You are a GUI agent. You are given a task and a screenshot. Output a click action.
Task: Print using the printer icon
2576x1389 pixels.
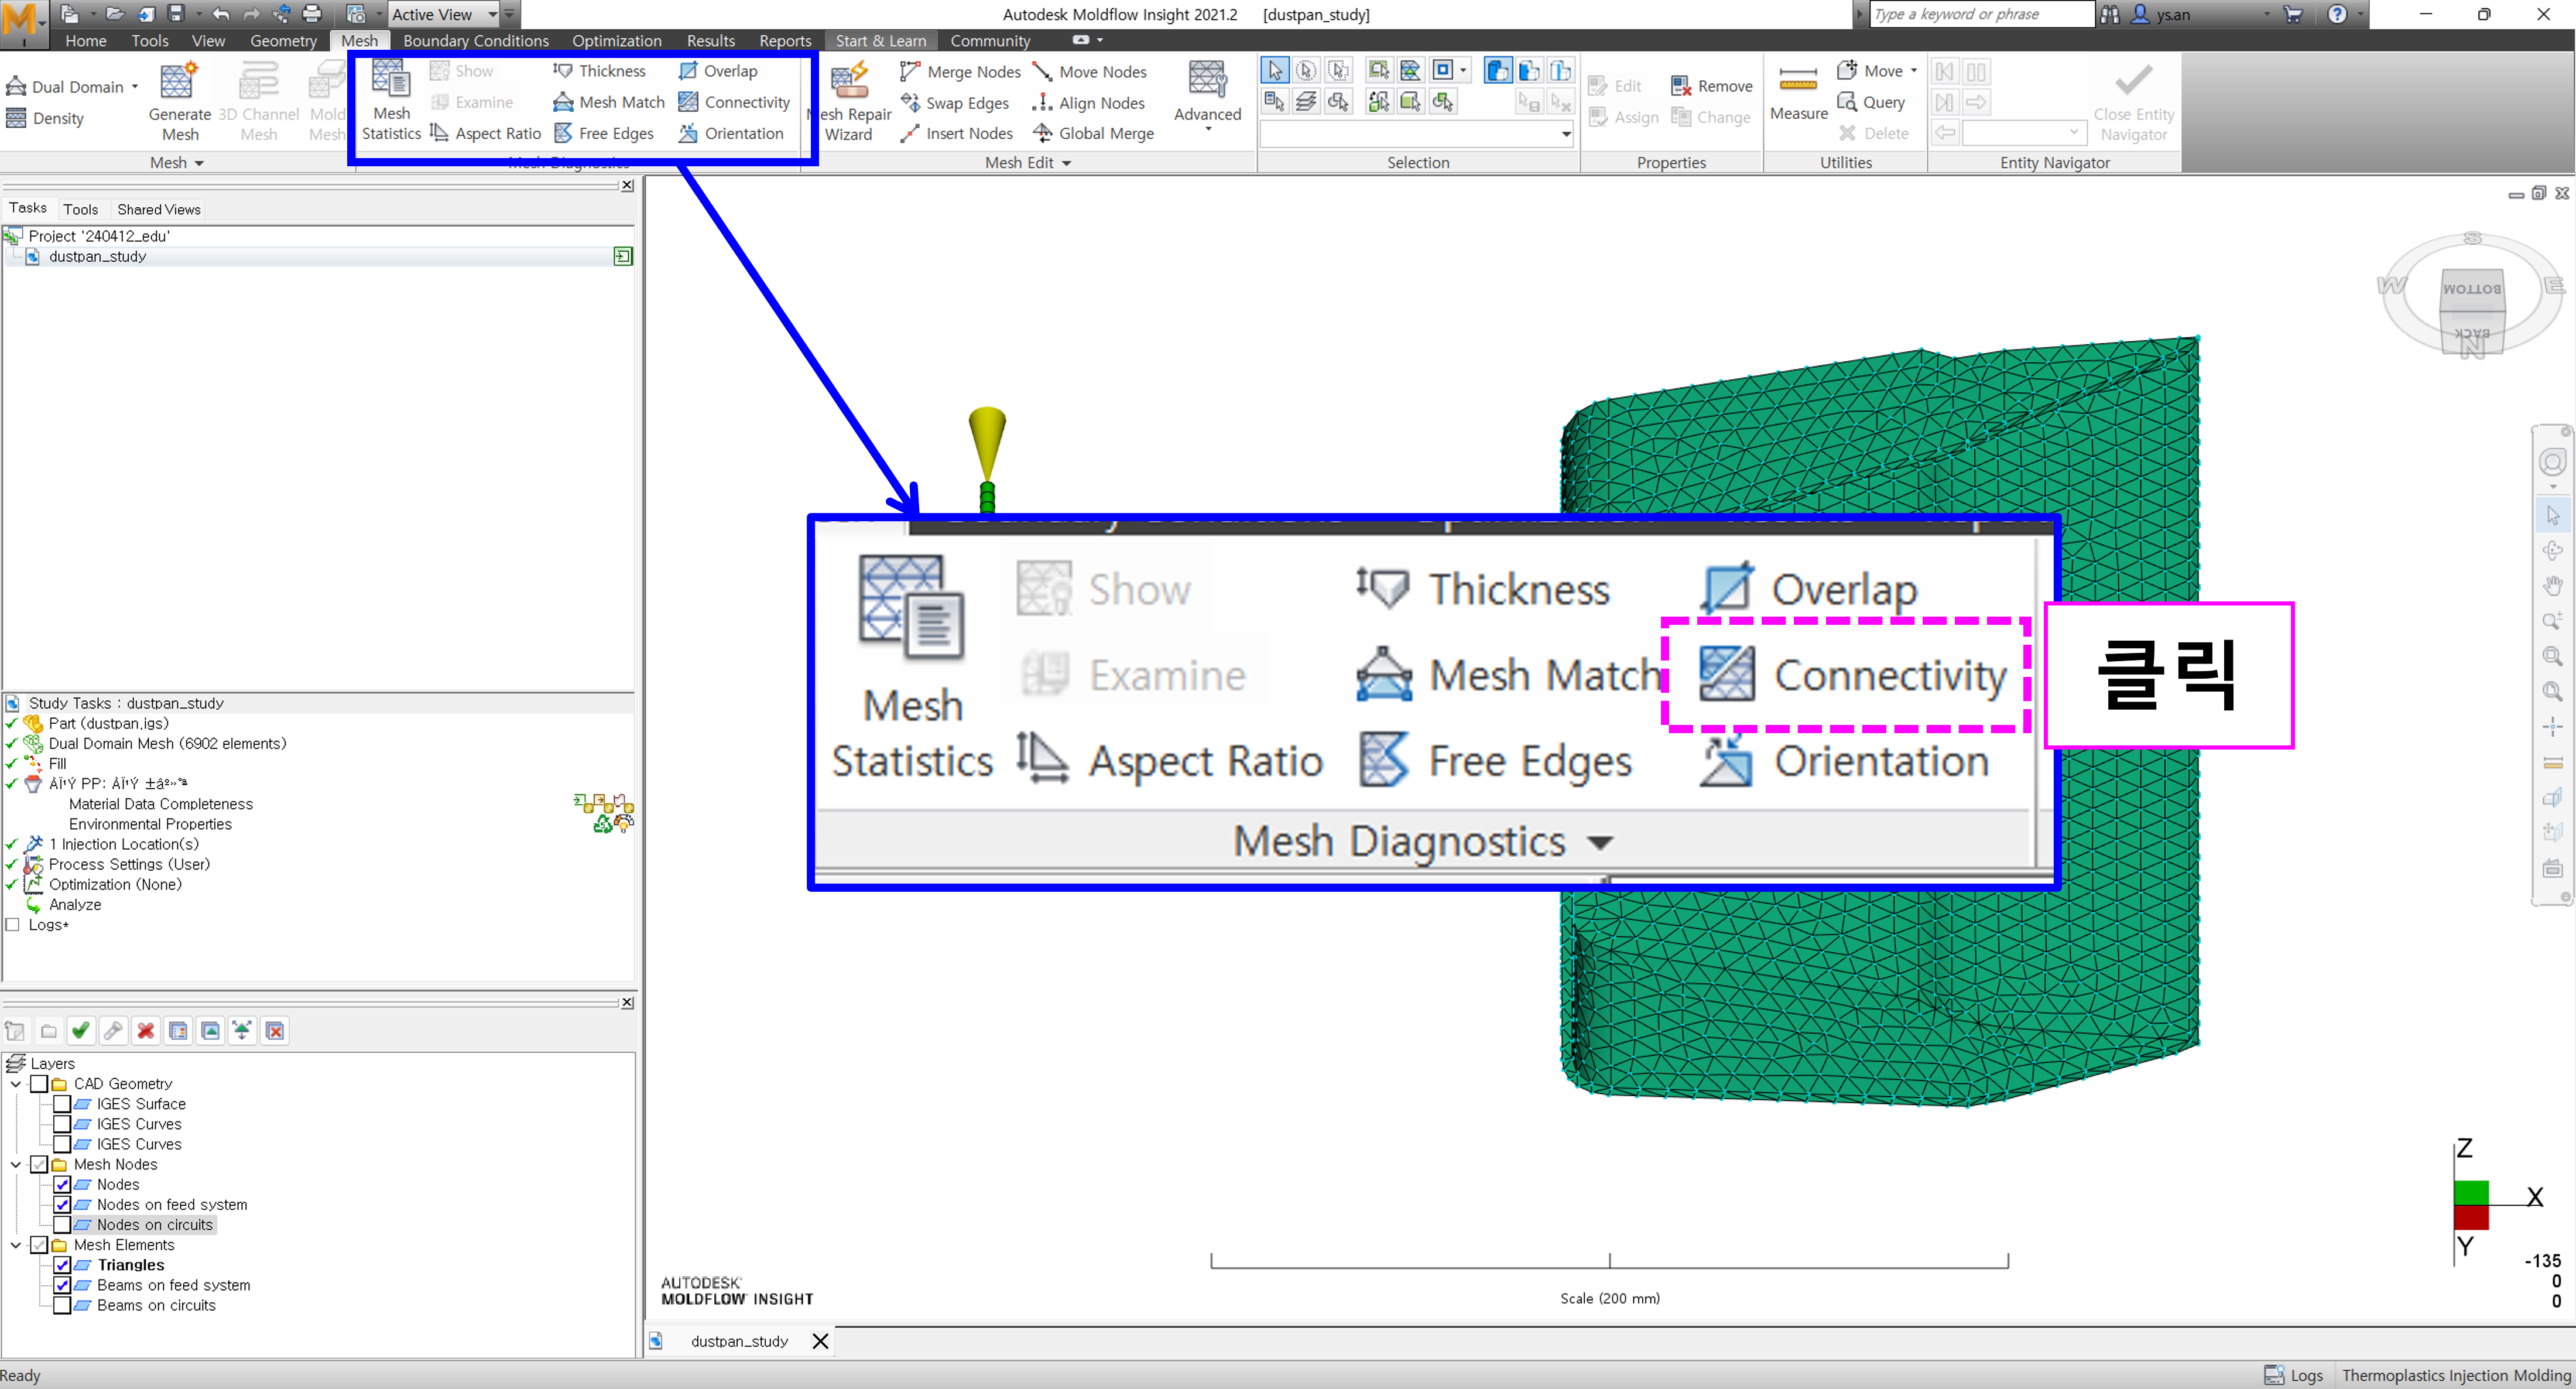(312, 14)
